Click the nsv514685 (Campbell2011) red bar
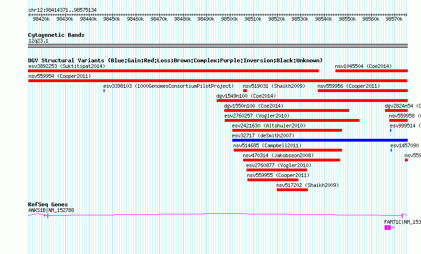This screenshot has width=421, height=254. click(x=288, y=150)
